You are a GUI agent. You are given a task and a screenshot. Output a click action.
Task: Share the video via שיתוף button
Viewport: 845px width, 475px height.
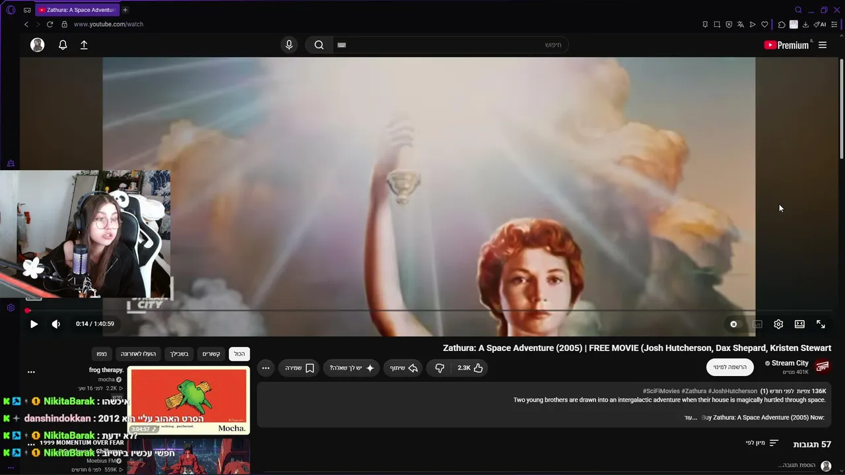[x=403, y=368]
